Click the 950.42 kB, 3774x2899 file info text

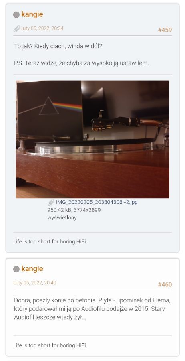(x=74, y=210)
